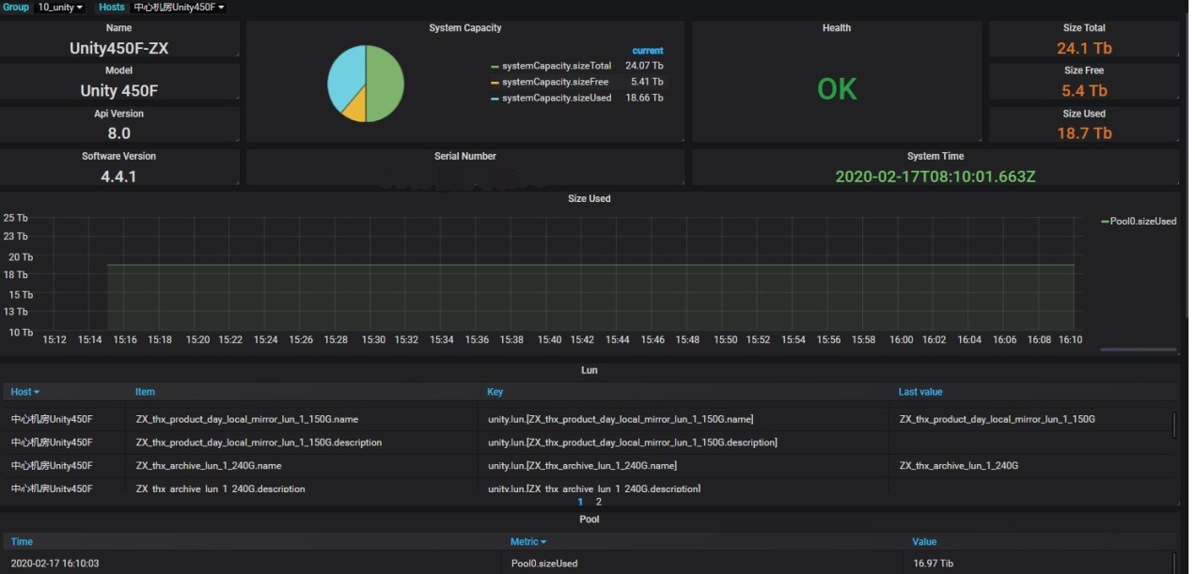Image resolution: width=1195 pixels, height=574 pixels.
Task: Sort the Pool table by Metric column
Action: pyautogui.click(x=527, y=541)
